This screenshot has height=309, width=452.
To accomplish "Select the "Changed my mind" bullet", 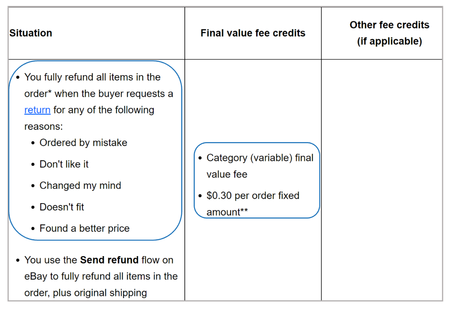I will 80,186.
